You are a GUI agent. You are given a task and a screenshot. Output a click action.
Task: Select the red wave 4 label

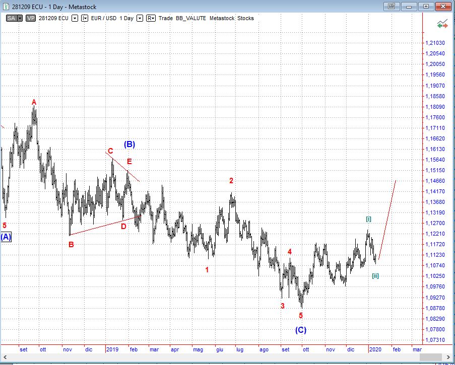pyautogui.click(x=290, y=252)
